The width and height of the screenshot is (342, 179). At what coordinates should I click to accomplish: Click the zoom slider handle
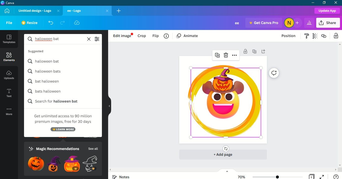click(277, 177)
